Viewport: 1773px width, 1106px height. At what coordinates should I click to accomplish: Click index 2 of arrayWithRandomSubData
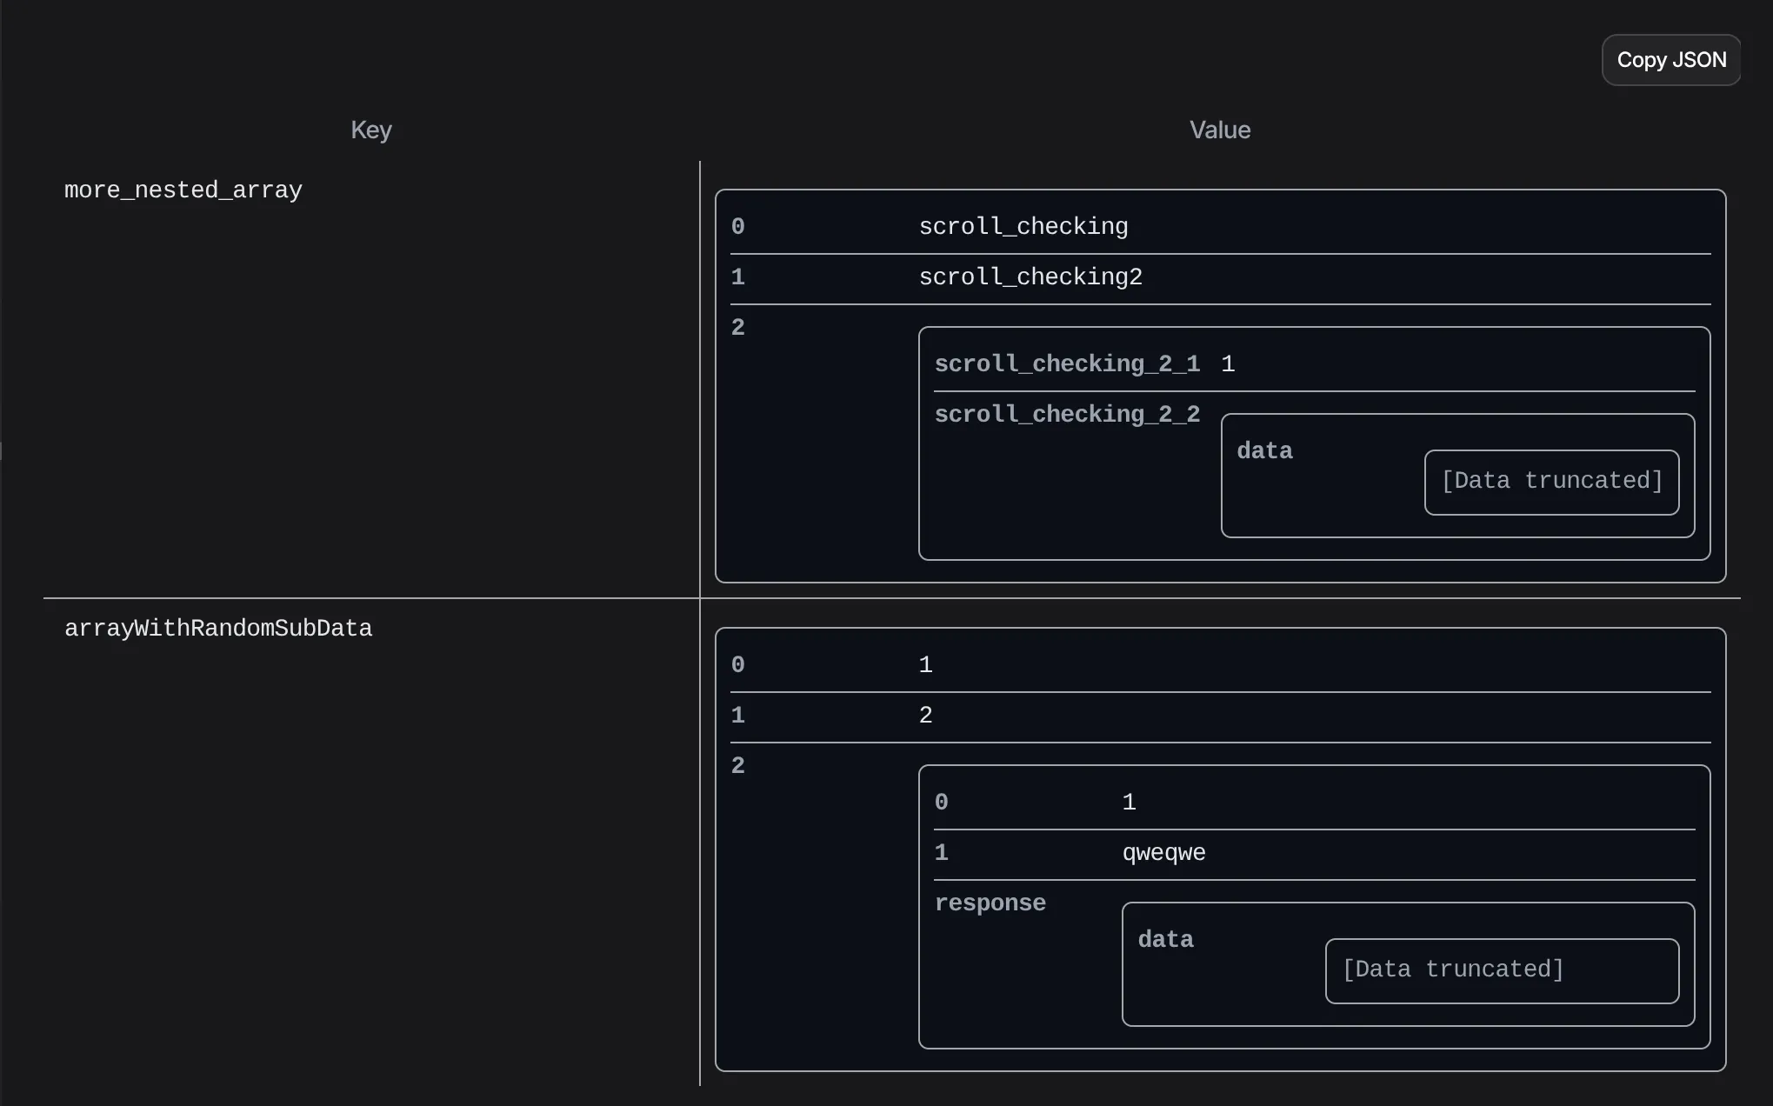click(x=738, y=766)
